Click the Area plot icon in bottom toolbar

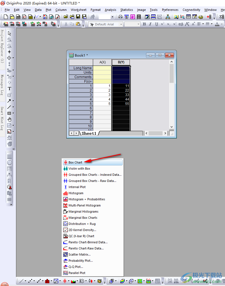73,281
